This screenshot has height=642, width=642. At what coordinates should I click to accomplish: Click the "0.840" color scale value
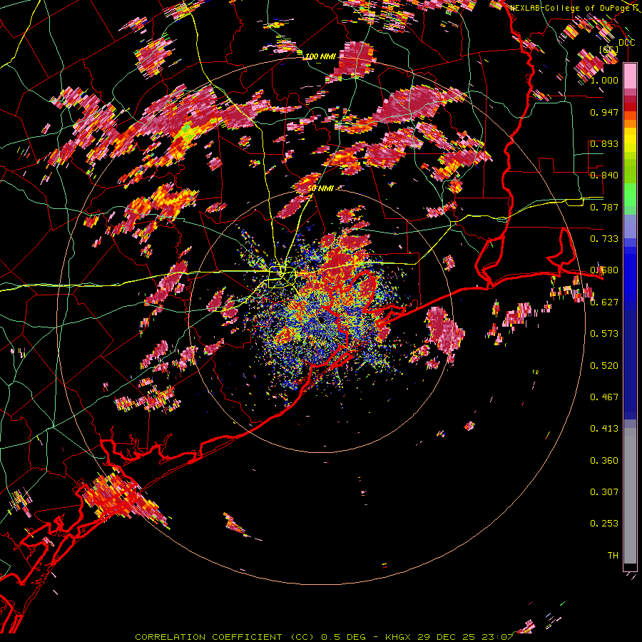tap(604, 175)
